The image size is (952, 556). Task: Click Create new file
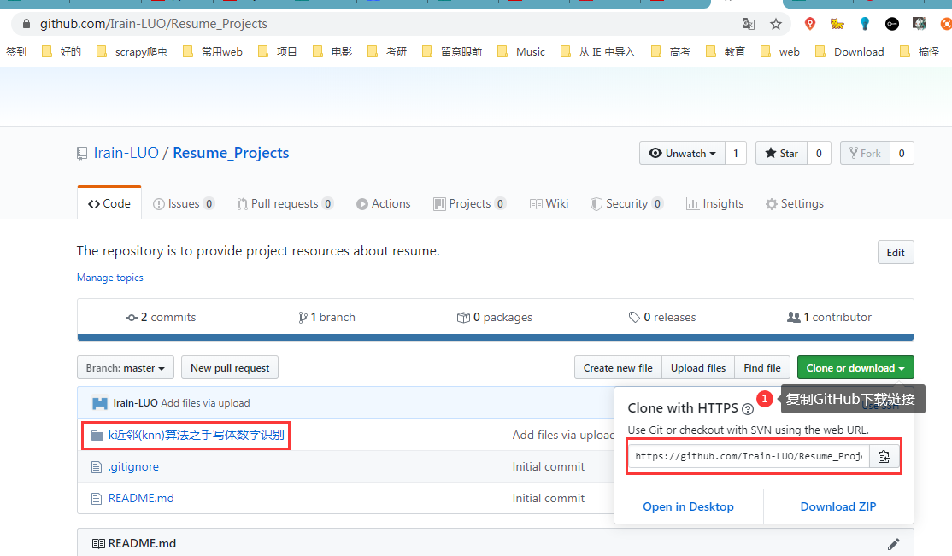pos(618,368)
